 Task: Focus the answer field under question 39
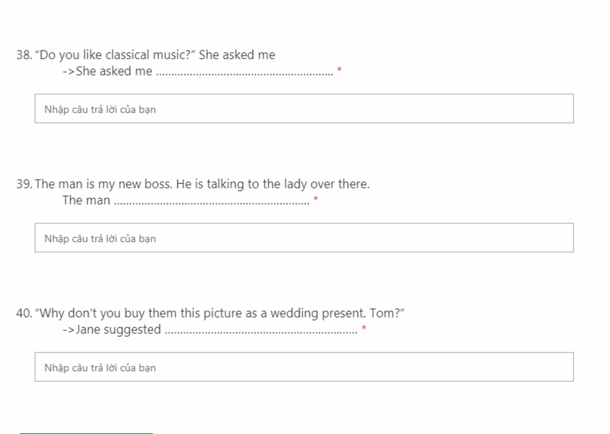(x=304, y=238)
